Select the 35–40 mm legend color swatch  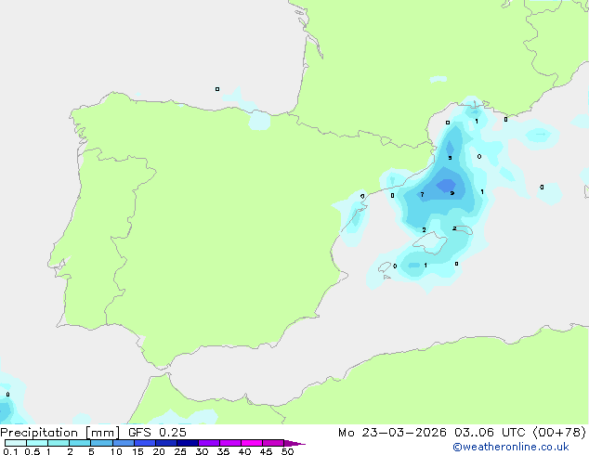coord(229,443)
